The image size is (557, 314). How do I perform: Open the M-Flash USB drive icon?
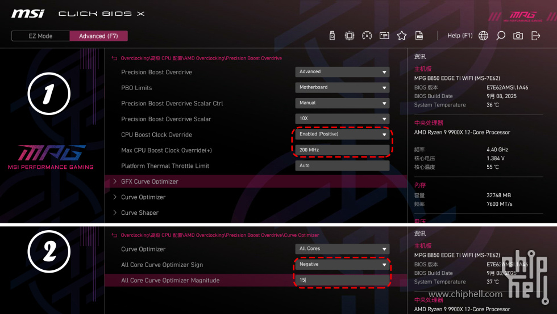(332, 36)
